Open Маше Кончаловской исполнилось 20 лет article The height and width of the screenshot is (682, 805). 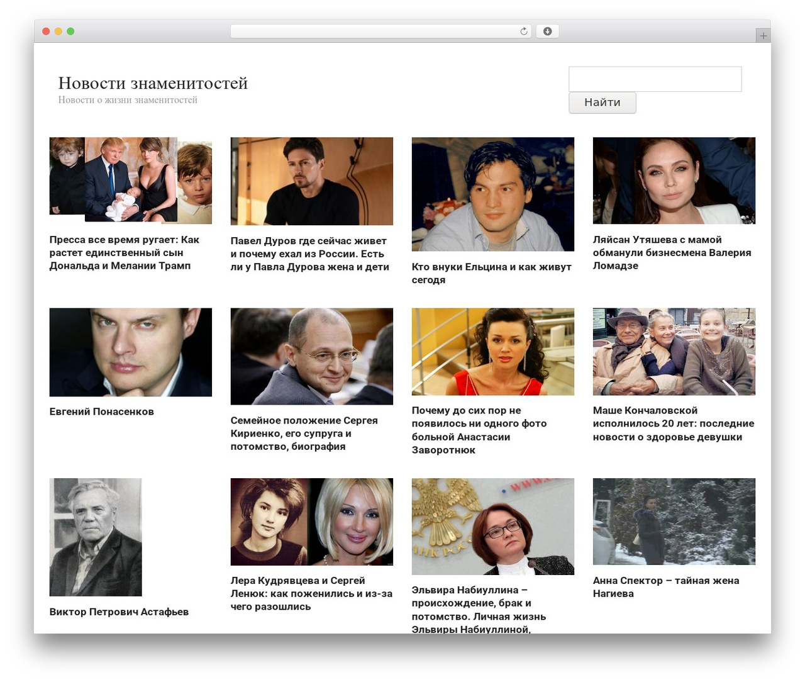point(674,424)
